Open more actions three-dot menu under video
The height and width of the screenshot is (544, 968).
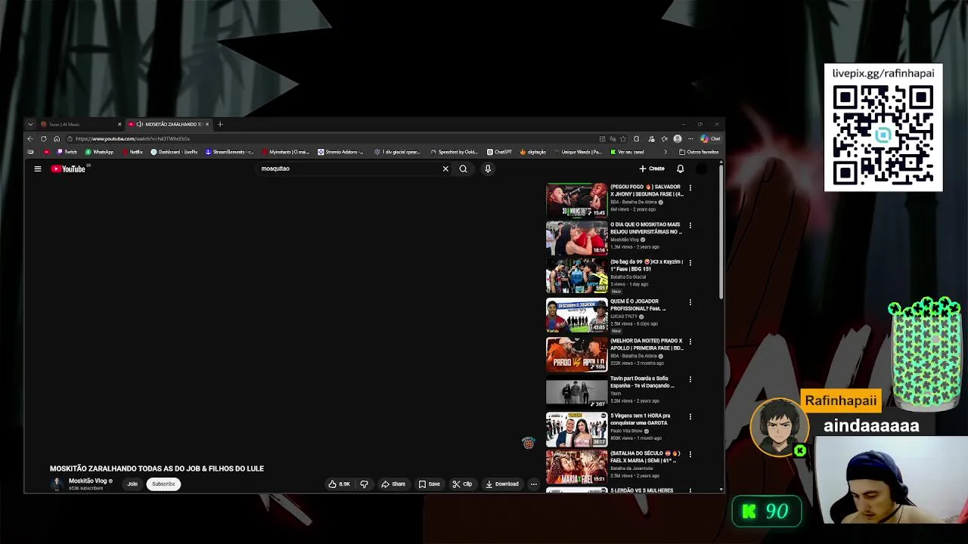pyautogui.click(x=533, y=484)
